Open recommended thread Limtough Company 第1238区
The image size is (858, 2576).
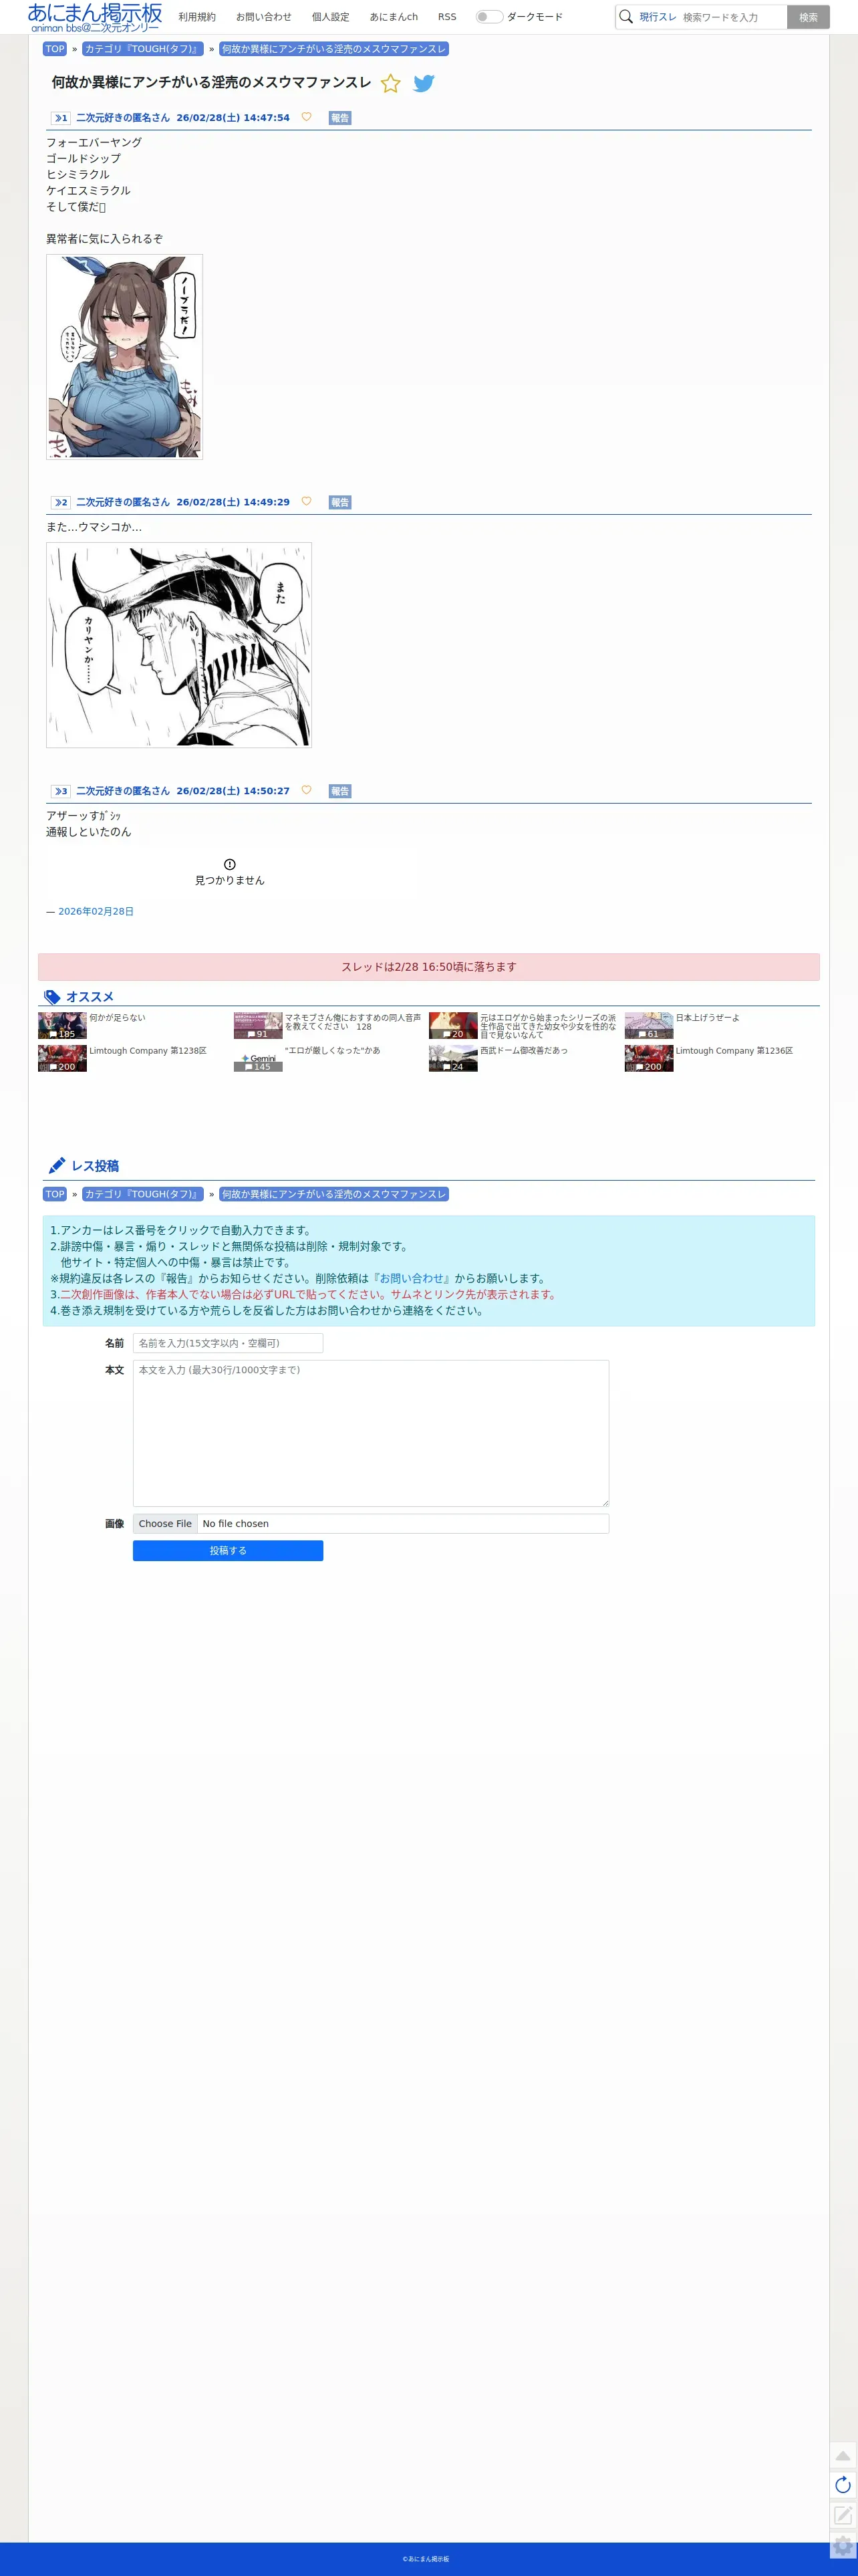click(148, 1050)
